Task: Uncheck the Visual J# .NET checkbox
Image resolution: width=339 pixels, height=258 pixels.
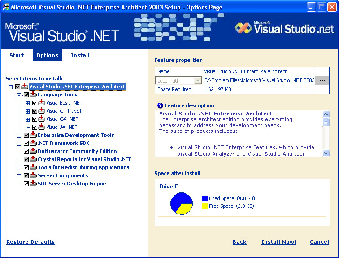Action: click(x=35, y=127)
